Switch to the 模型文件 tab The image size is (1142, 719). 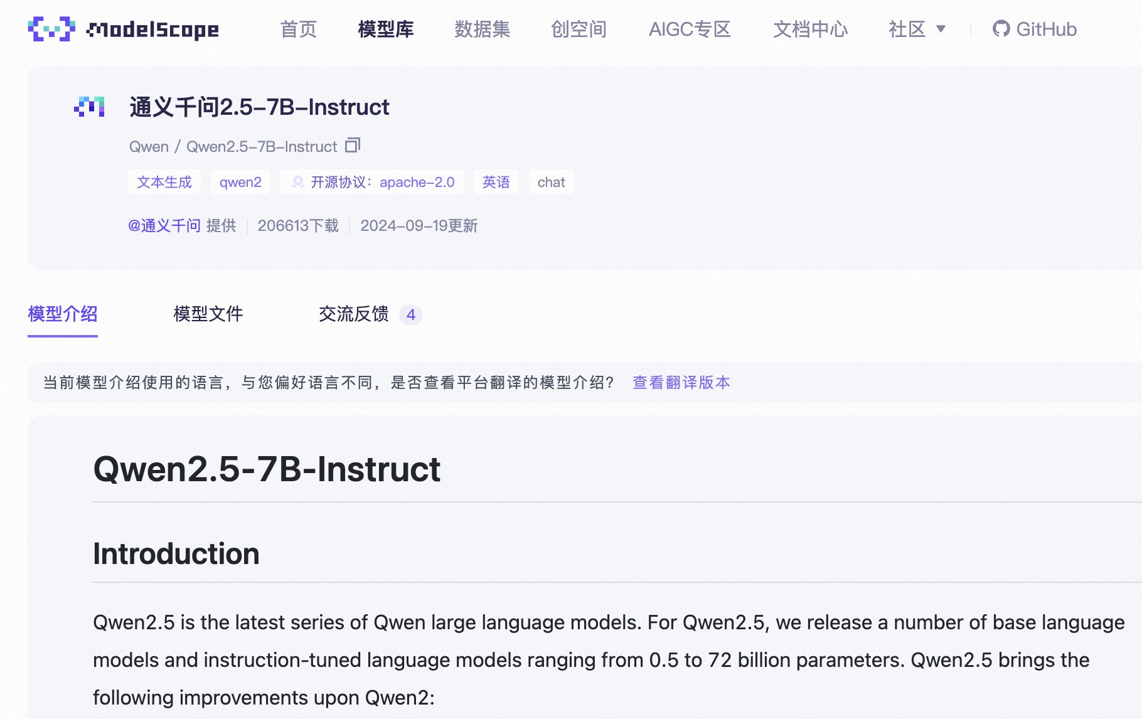(208, 314)
